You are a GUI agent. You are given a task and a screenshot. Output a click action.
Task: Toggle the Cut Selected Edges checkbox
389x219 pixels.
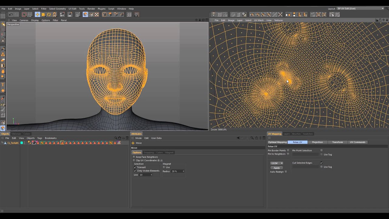click(322, 163)
